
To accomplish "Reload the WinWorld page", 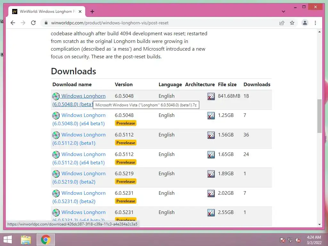I will click(33, 23).
